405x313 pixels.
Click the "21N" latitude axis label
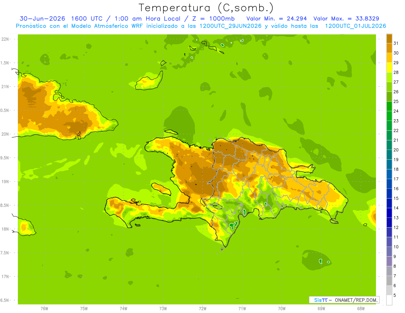pyautogui.click(x=5, y=86)
